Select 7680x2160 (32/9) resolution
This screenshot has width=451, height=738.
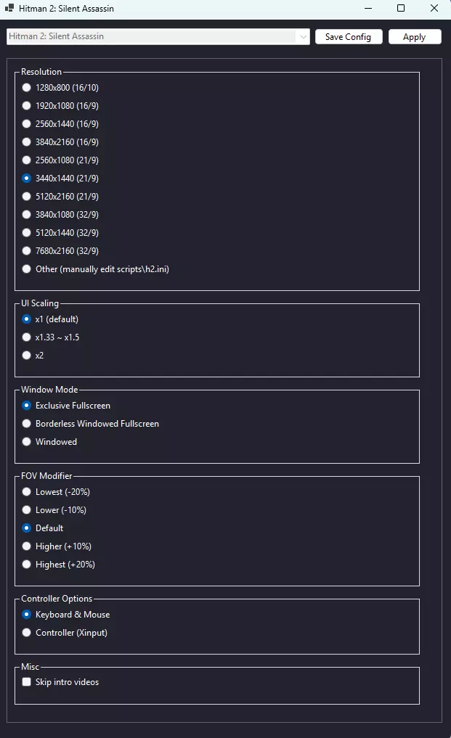(x=27, y=251)
